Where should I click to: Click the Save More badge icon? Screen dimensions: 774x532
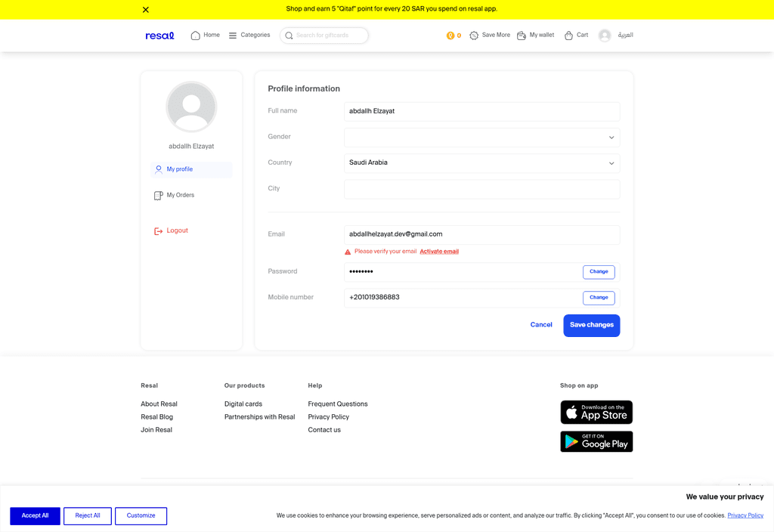tap(474, 36)
